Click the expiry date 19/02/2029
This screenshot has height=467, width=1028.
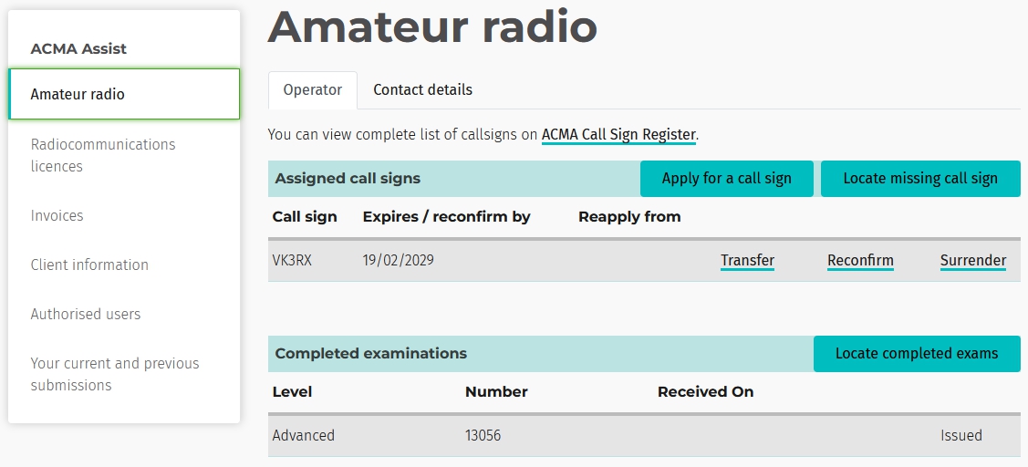click(398, 261)
